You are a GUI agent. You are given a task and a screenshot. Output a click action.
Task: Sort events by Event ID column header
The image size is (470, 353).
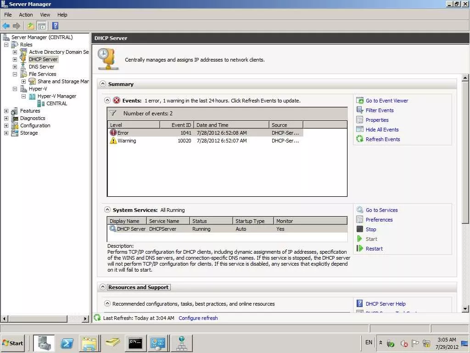[177, 125]
